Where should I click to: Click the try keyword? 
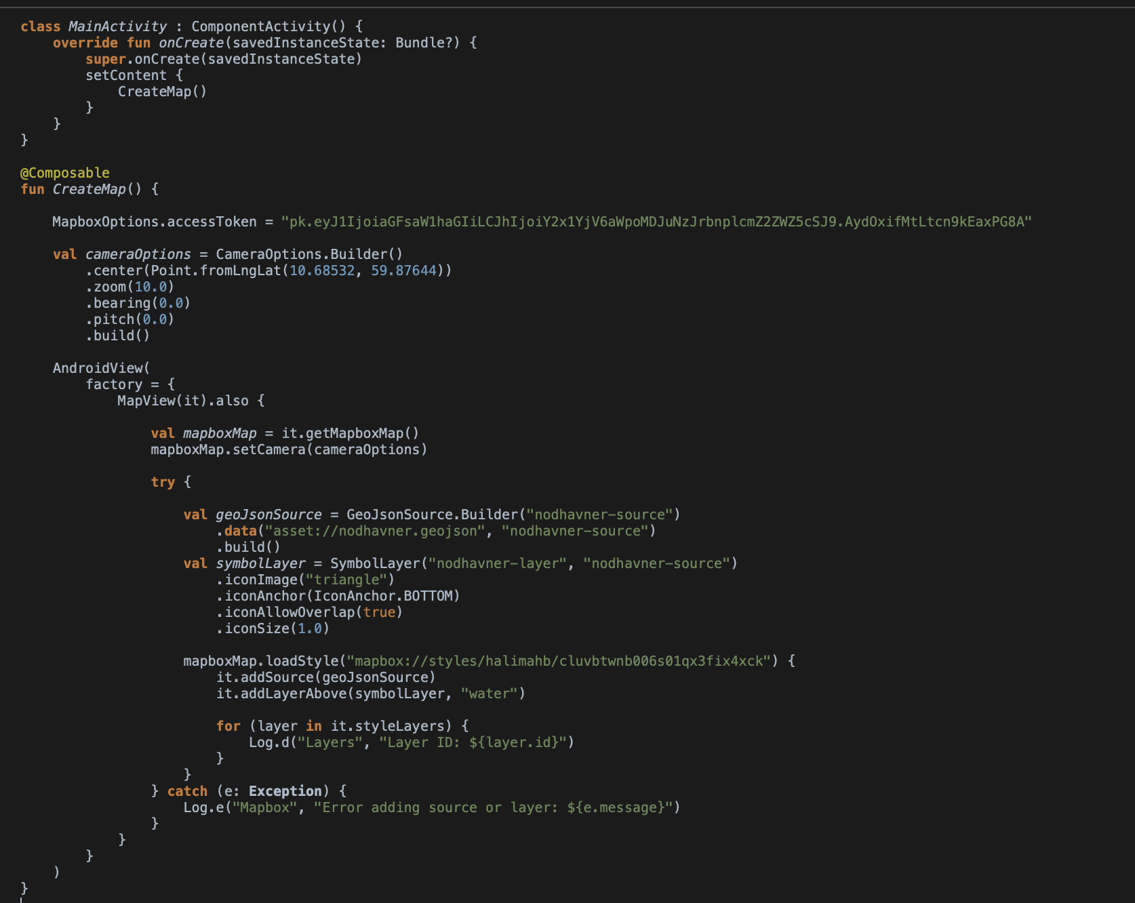tap(162, 481)
